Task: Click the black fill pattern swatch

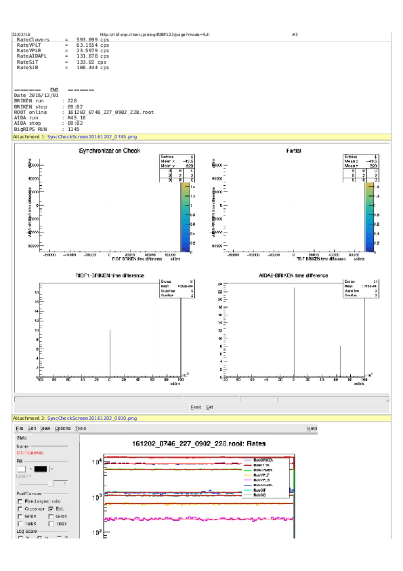Action: 41,469
